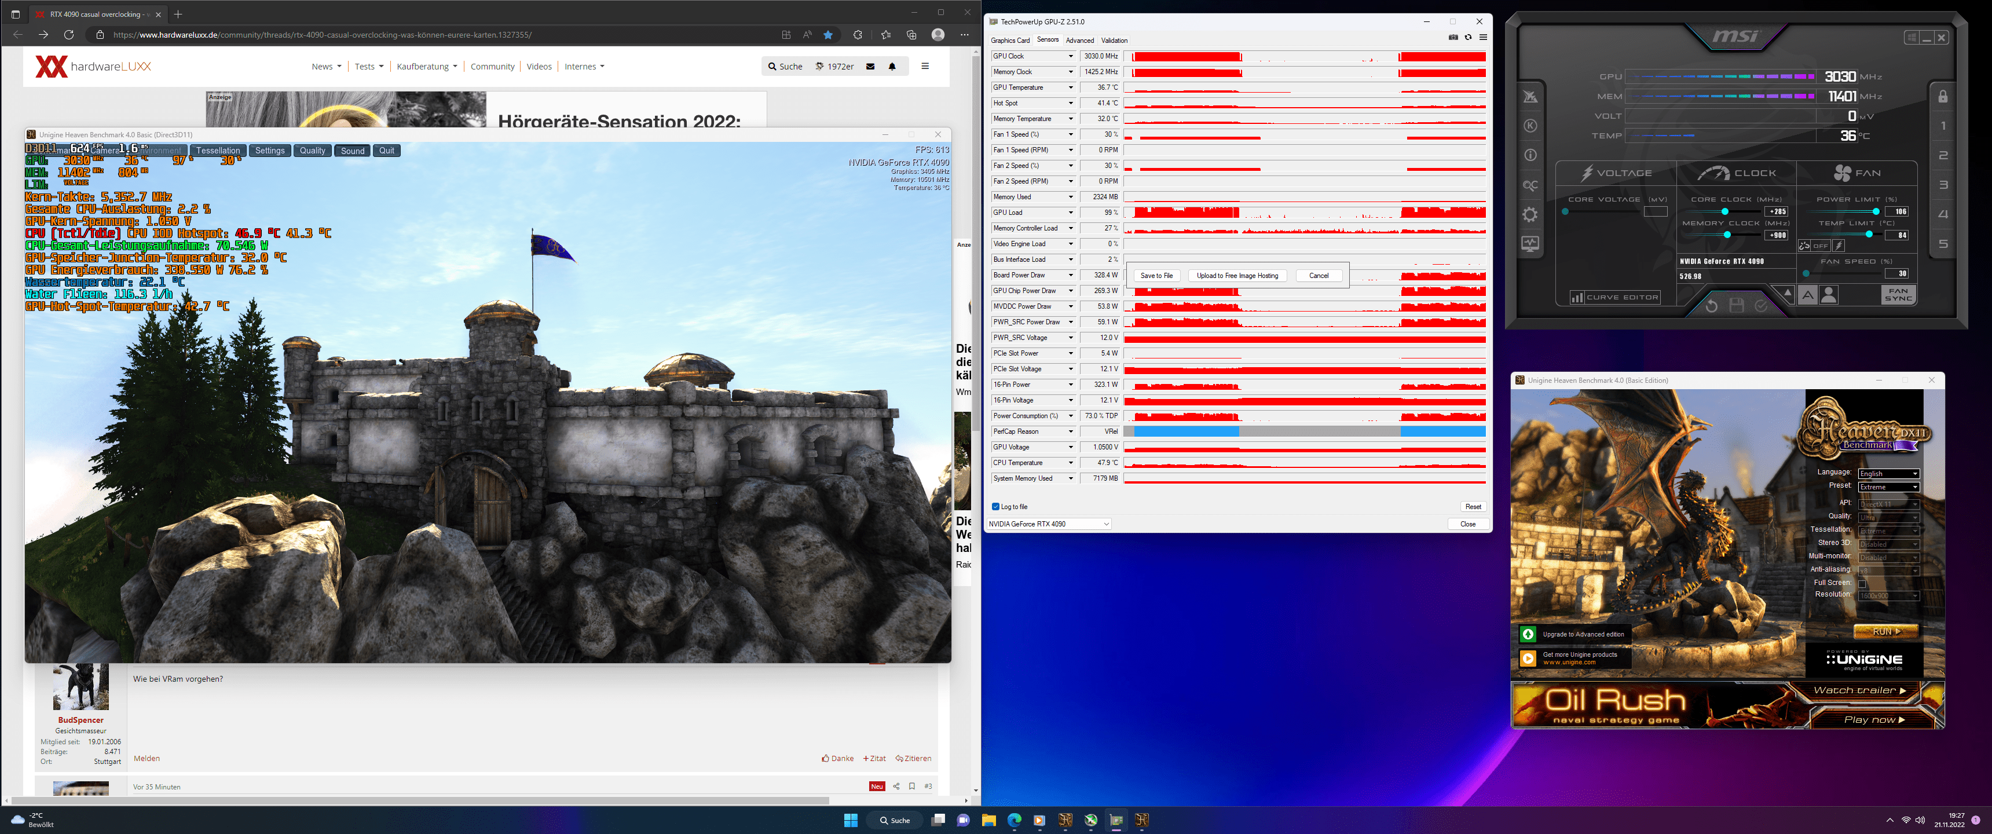Open hardwareluxx messages envelope
Viewport: 1992px width, 834px height.
pyautogui.click(x=870, y=67)
